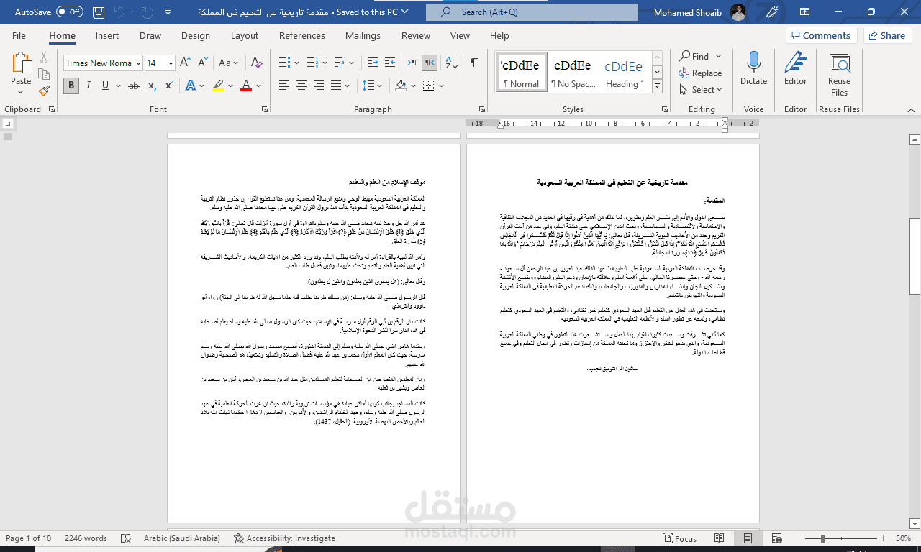The height and width of the screenshot is (552, 921).
Task: Align text to the left
Action: 283,86
